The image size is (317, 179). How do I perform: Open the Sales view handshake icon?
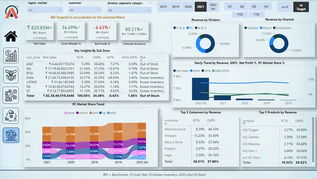coord(11,75)
